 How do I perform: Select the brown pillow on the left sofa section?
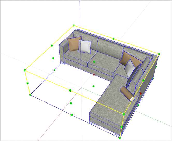(x=73, y=44)
